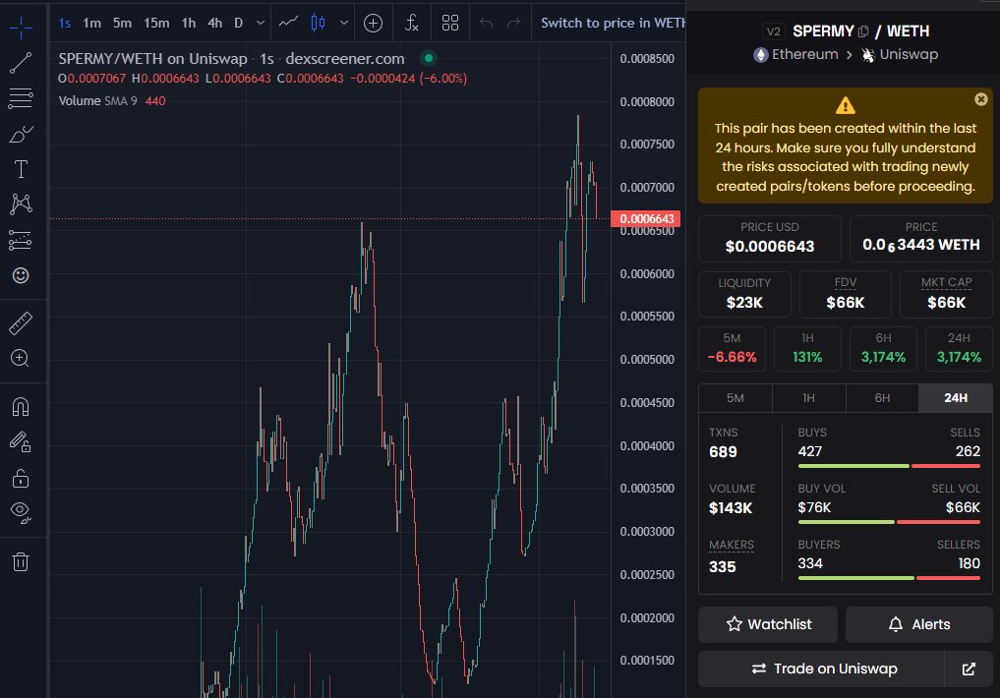
Task: Switch chart to 1s timeframe
Action: [x=65, y=23]
